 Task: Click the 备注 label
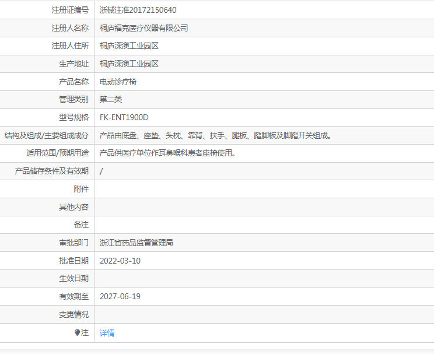(x=81, y=225)
